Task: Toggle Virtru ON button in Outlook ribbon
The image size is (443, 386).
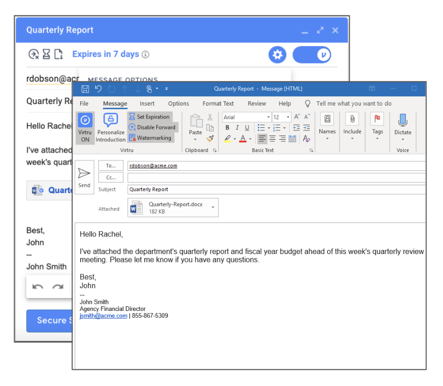Action: pyautogui.click(x=85, y=128)
